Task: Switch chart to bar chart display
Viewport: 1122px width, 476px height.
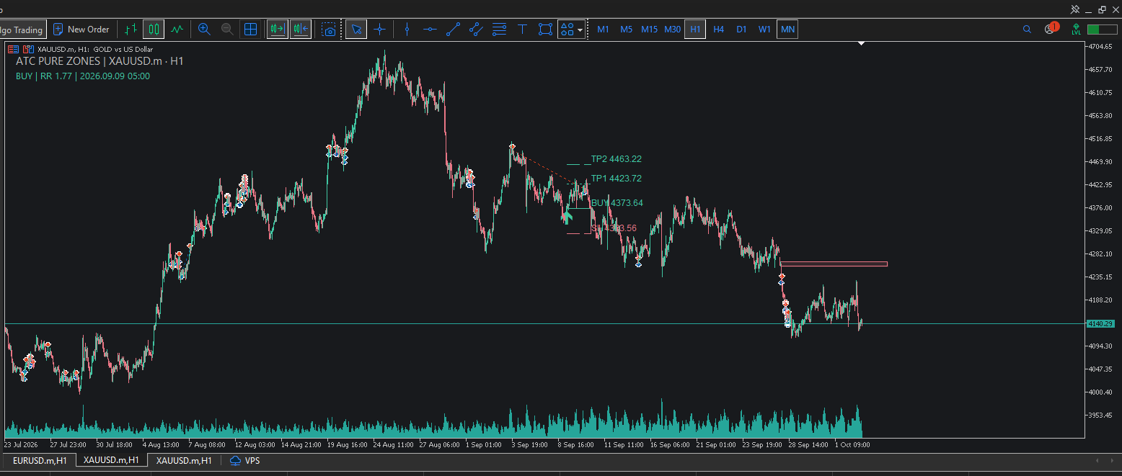Action: point(131,30)
